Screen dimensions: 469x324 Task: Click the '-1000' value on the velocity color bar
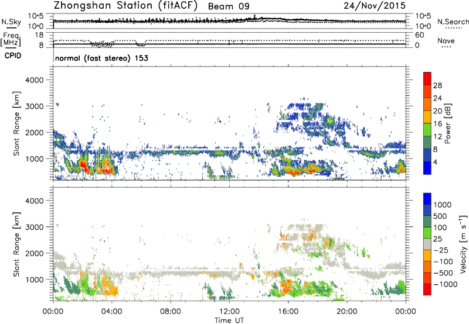tap(446, 284)
